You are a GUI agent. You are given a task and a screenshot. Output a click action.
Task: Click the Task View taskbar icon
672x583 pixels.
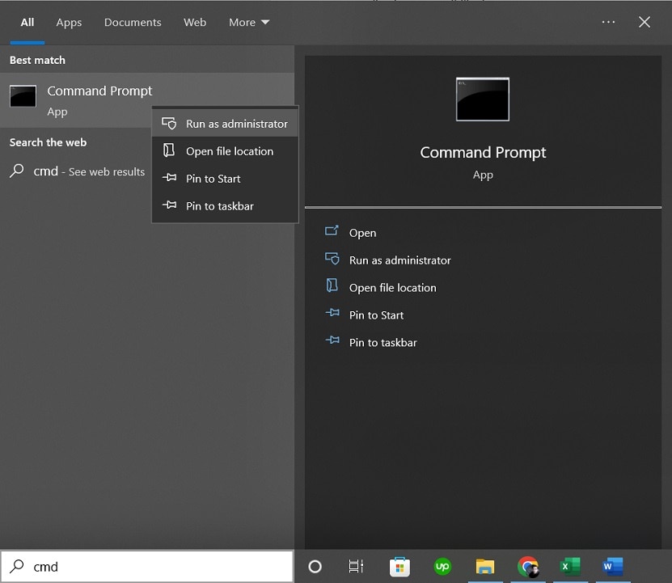(356, 567)
